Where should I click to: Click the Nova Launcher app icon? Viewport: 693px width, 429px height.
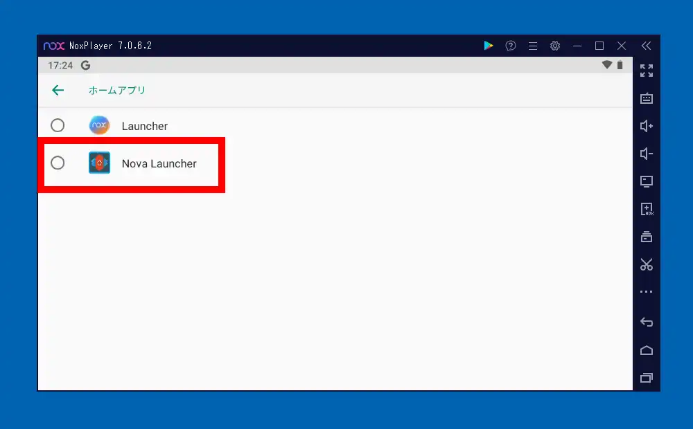pos(99,163)
